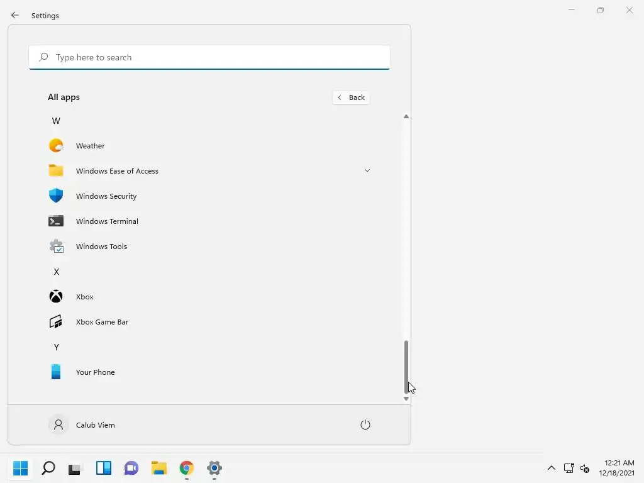Open Xbox Game Bar icon
The width and height of the screenshot is (644, 483).
click(x=56, y=321)
